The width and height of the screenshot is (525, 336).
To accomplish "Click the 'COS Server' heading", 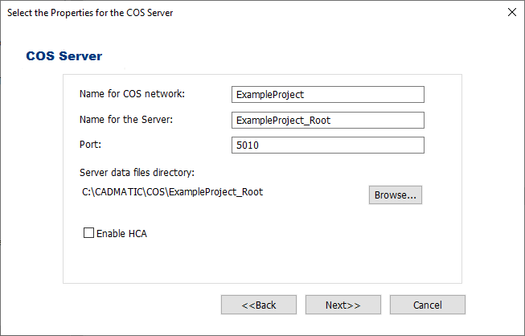I will (x=64, y=56).
